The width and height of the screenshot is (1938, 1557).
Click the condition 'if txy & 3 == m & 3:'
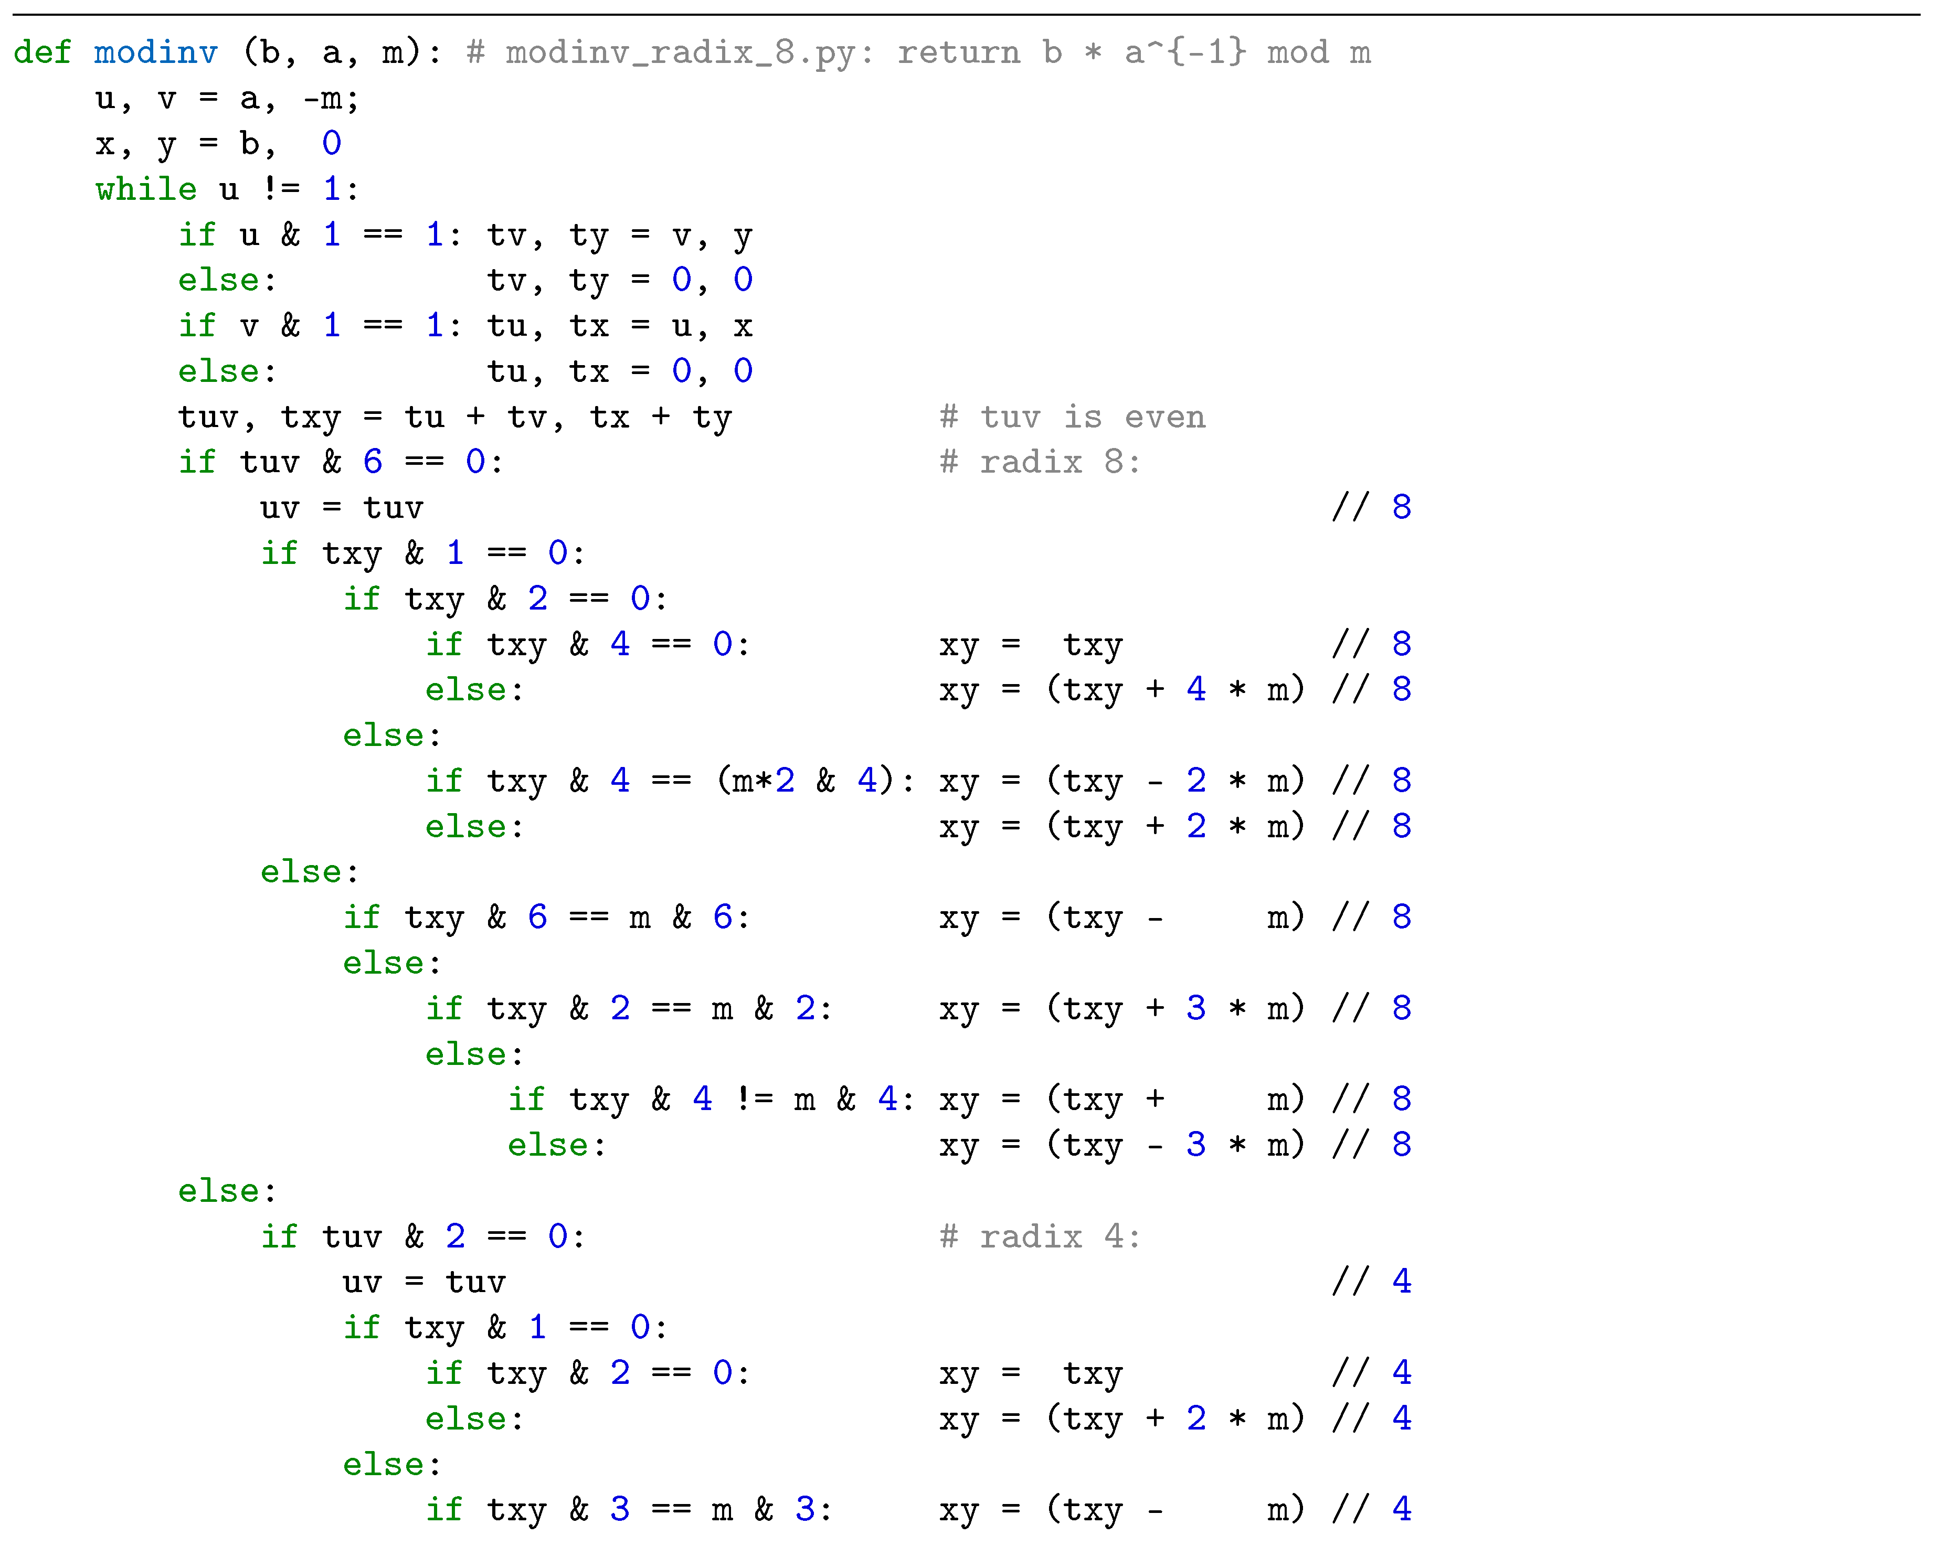pos(629,1510)
